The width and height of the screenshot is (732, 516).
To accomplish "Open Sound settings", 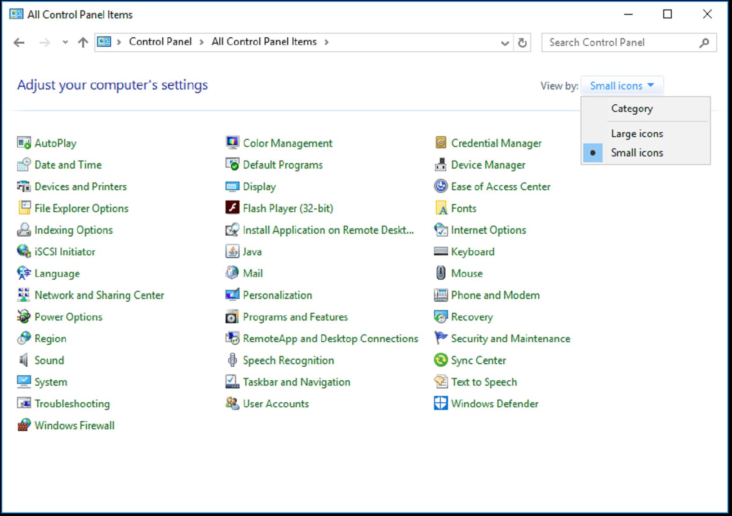I will [49, 360].
